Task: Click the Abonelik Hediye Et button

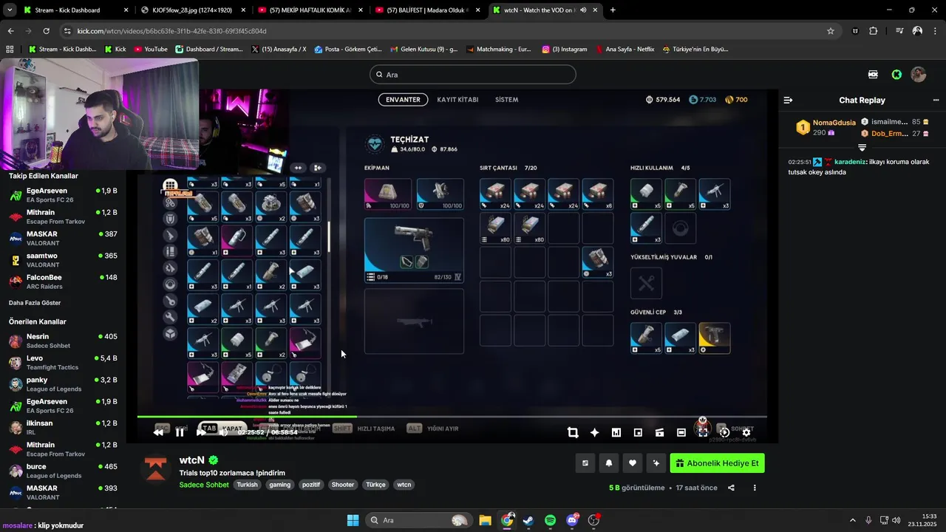Action: (717, 463)
